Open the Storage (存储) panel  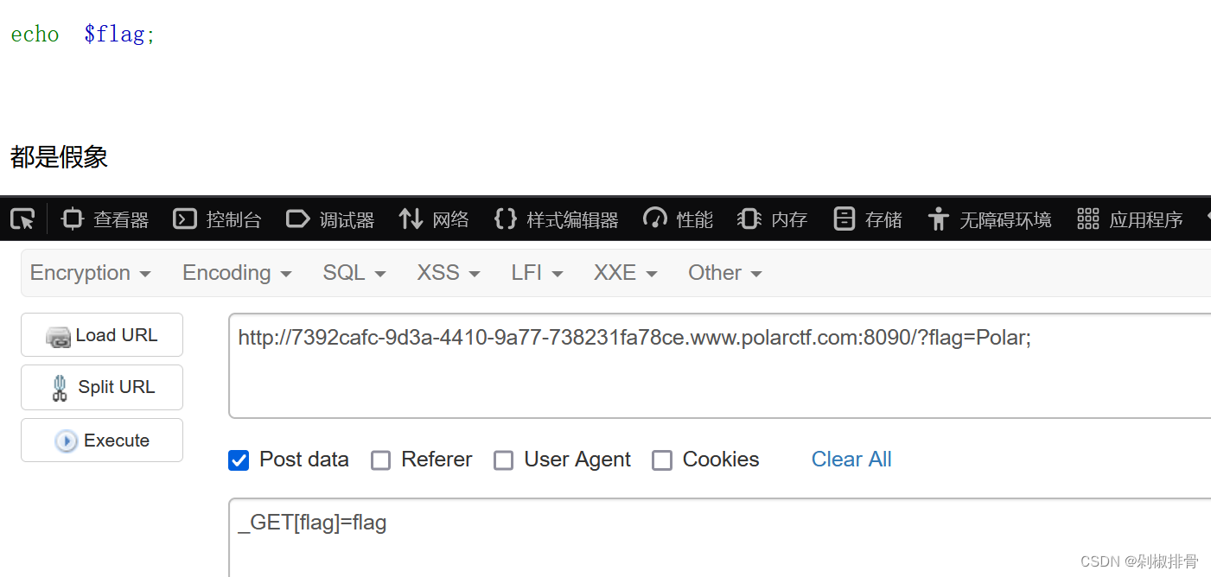coord(868,219)
